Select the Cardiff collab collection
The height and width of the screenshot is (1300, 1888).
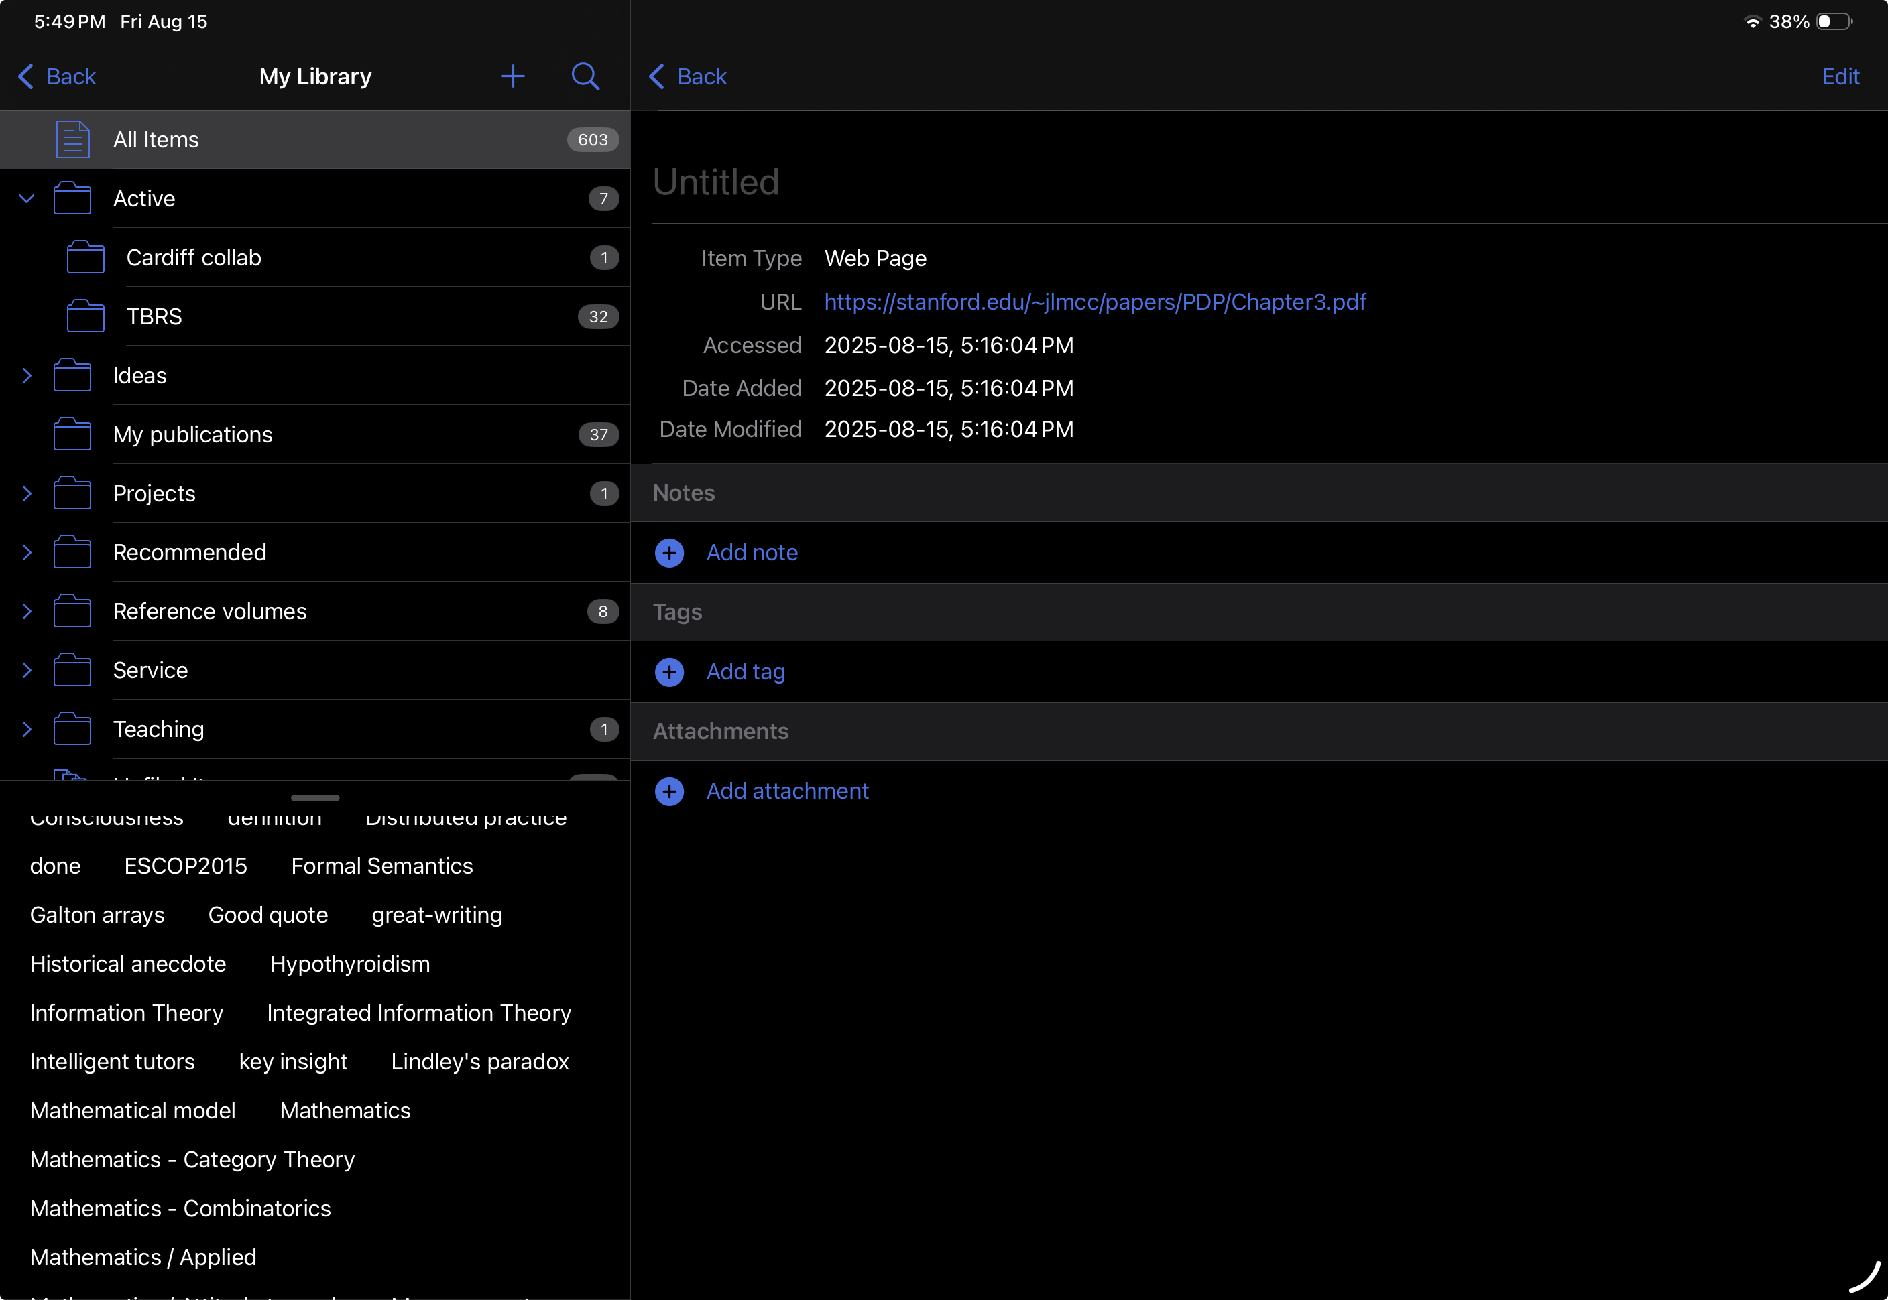194,257
